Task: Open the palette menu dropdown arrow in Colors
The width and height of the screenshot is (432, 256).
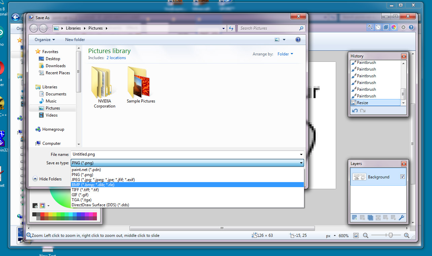Action: [48, 206]
